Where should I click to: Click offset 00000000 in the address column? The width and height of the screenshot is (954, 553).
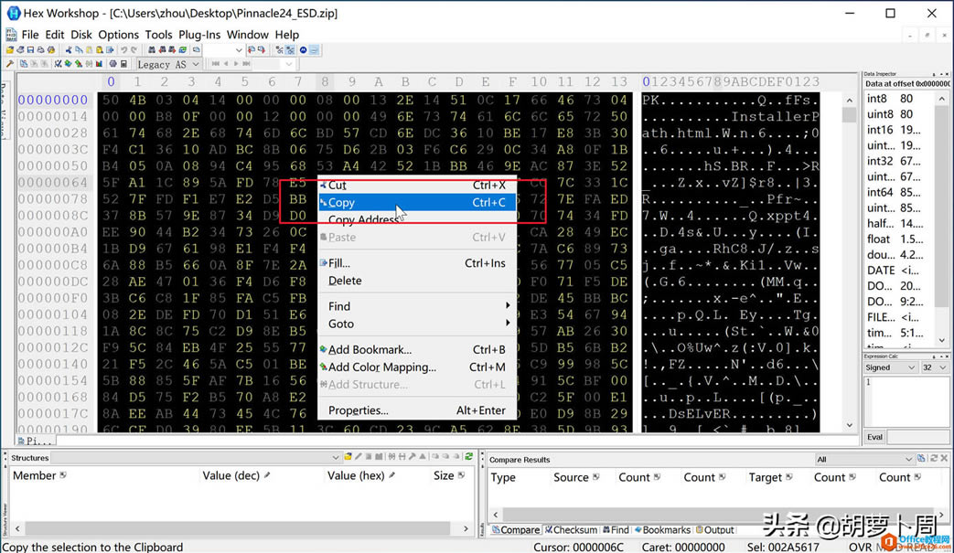(53, 100)
